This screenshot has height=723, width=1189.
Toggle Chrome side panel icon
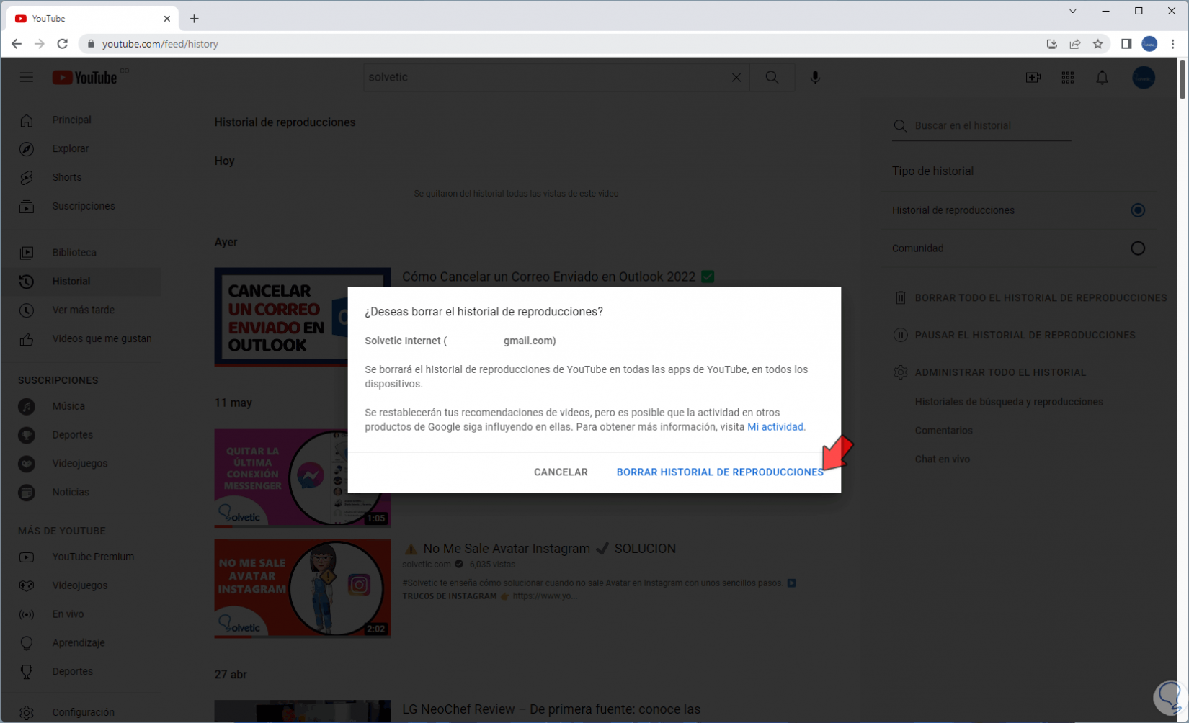(1126, 44)
